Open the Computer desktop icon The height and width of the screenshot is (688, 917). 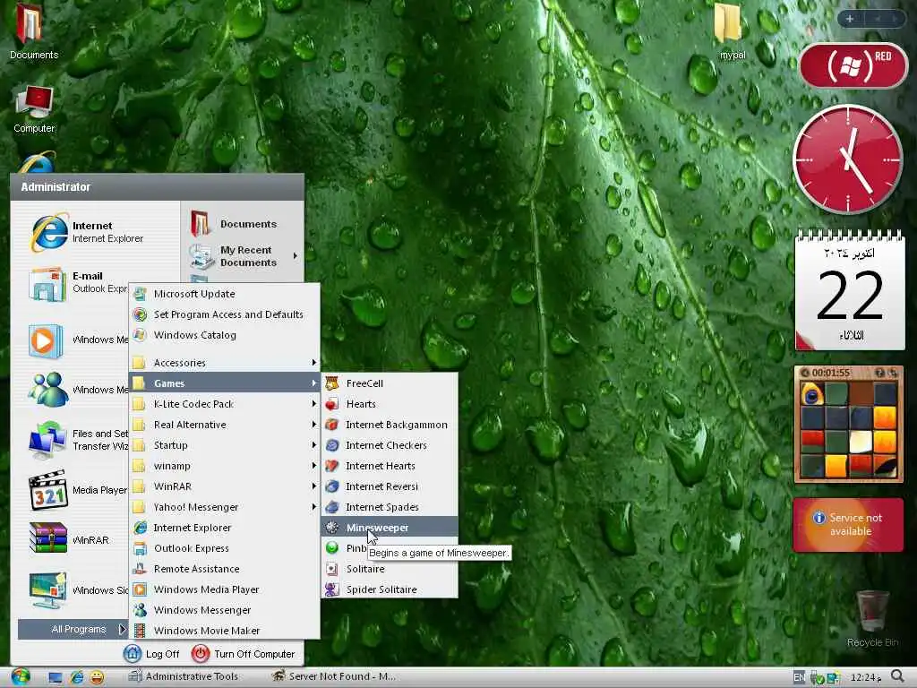(34, 108)
